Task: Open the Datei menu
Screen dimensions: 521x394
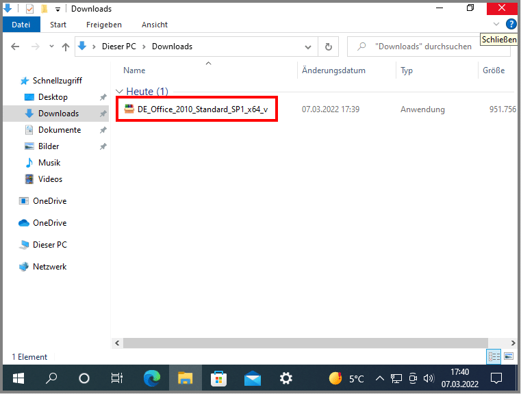Action: click(21, 25)
